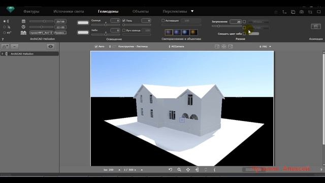This screenshot has width=325, height=183.
Task: Click the clock time icon
Action: [23, 27]
